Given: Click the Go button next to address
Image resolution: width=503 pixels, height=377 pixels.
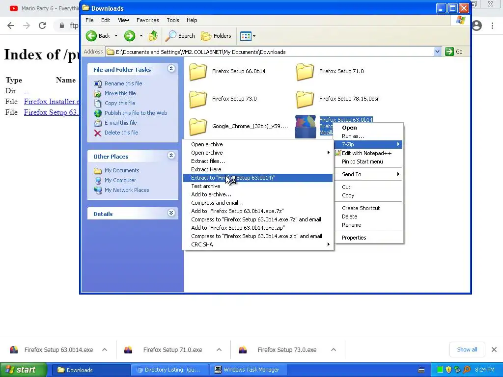Looking at the screenshot, I should coord(454,52).
